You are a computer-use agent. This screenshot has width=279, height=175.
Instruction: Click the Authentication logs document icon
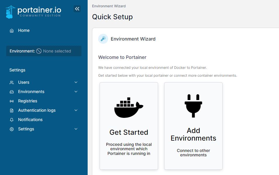coord(12,111)
